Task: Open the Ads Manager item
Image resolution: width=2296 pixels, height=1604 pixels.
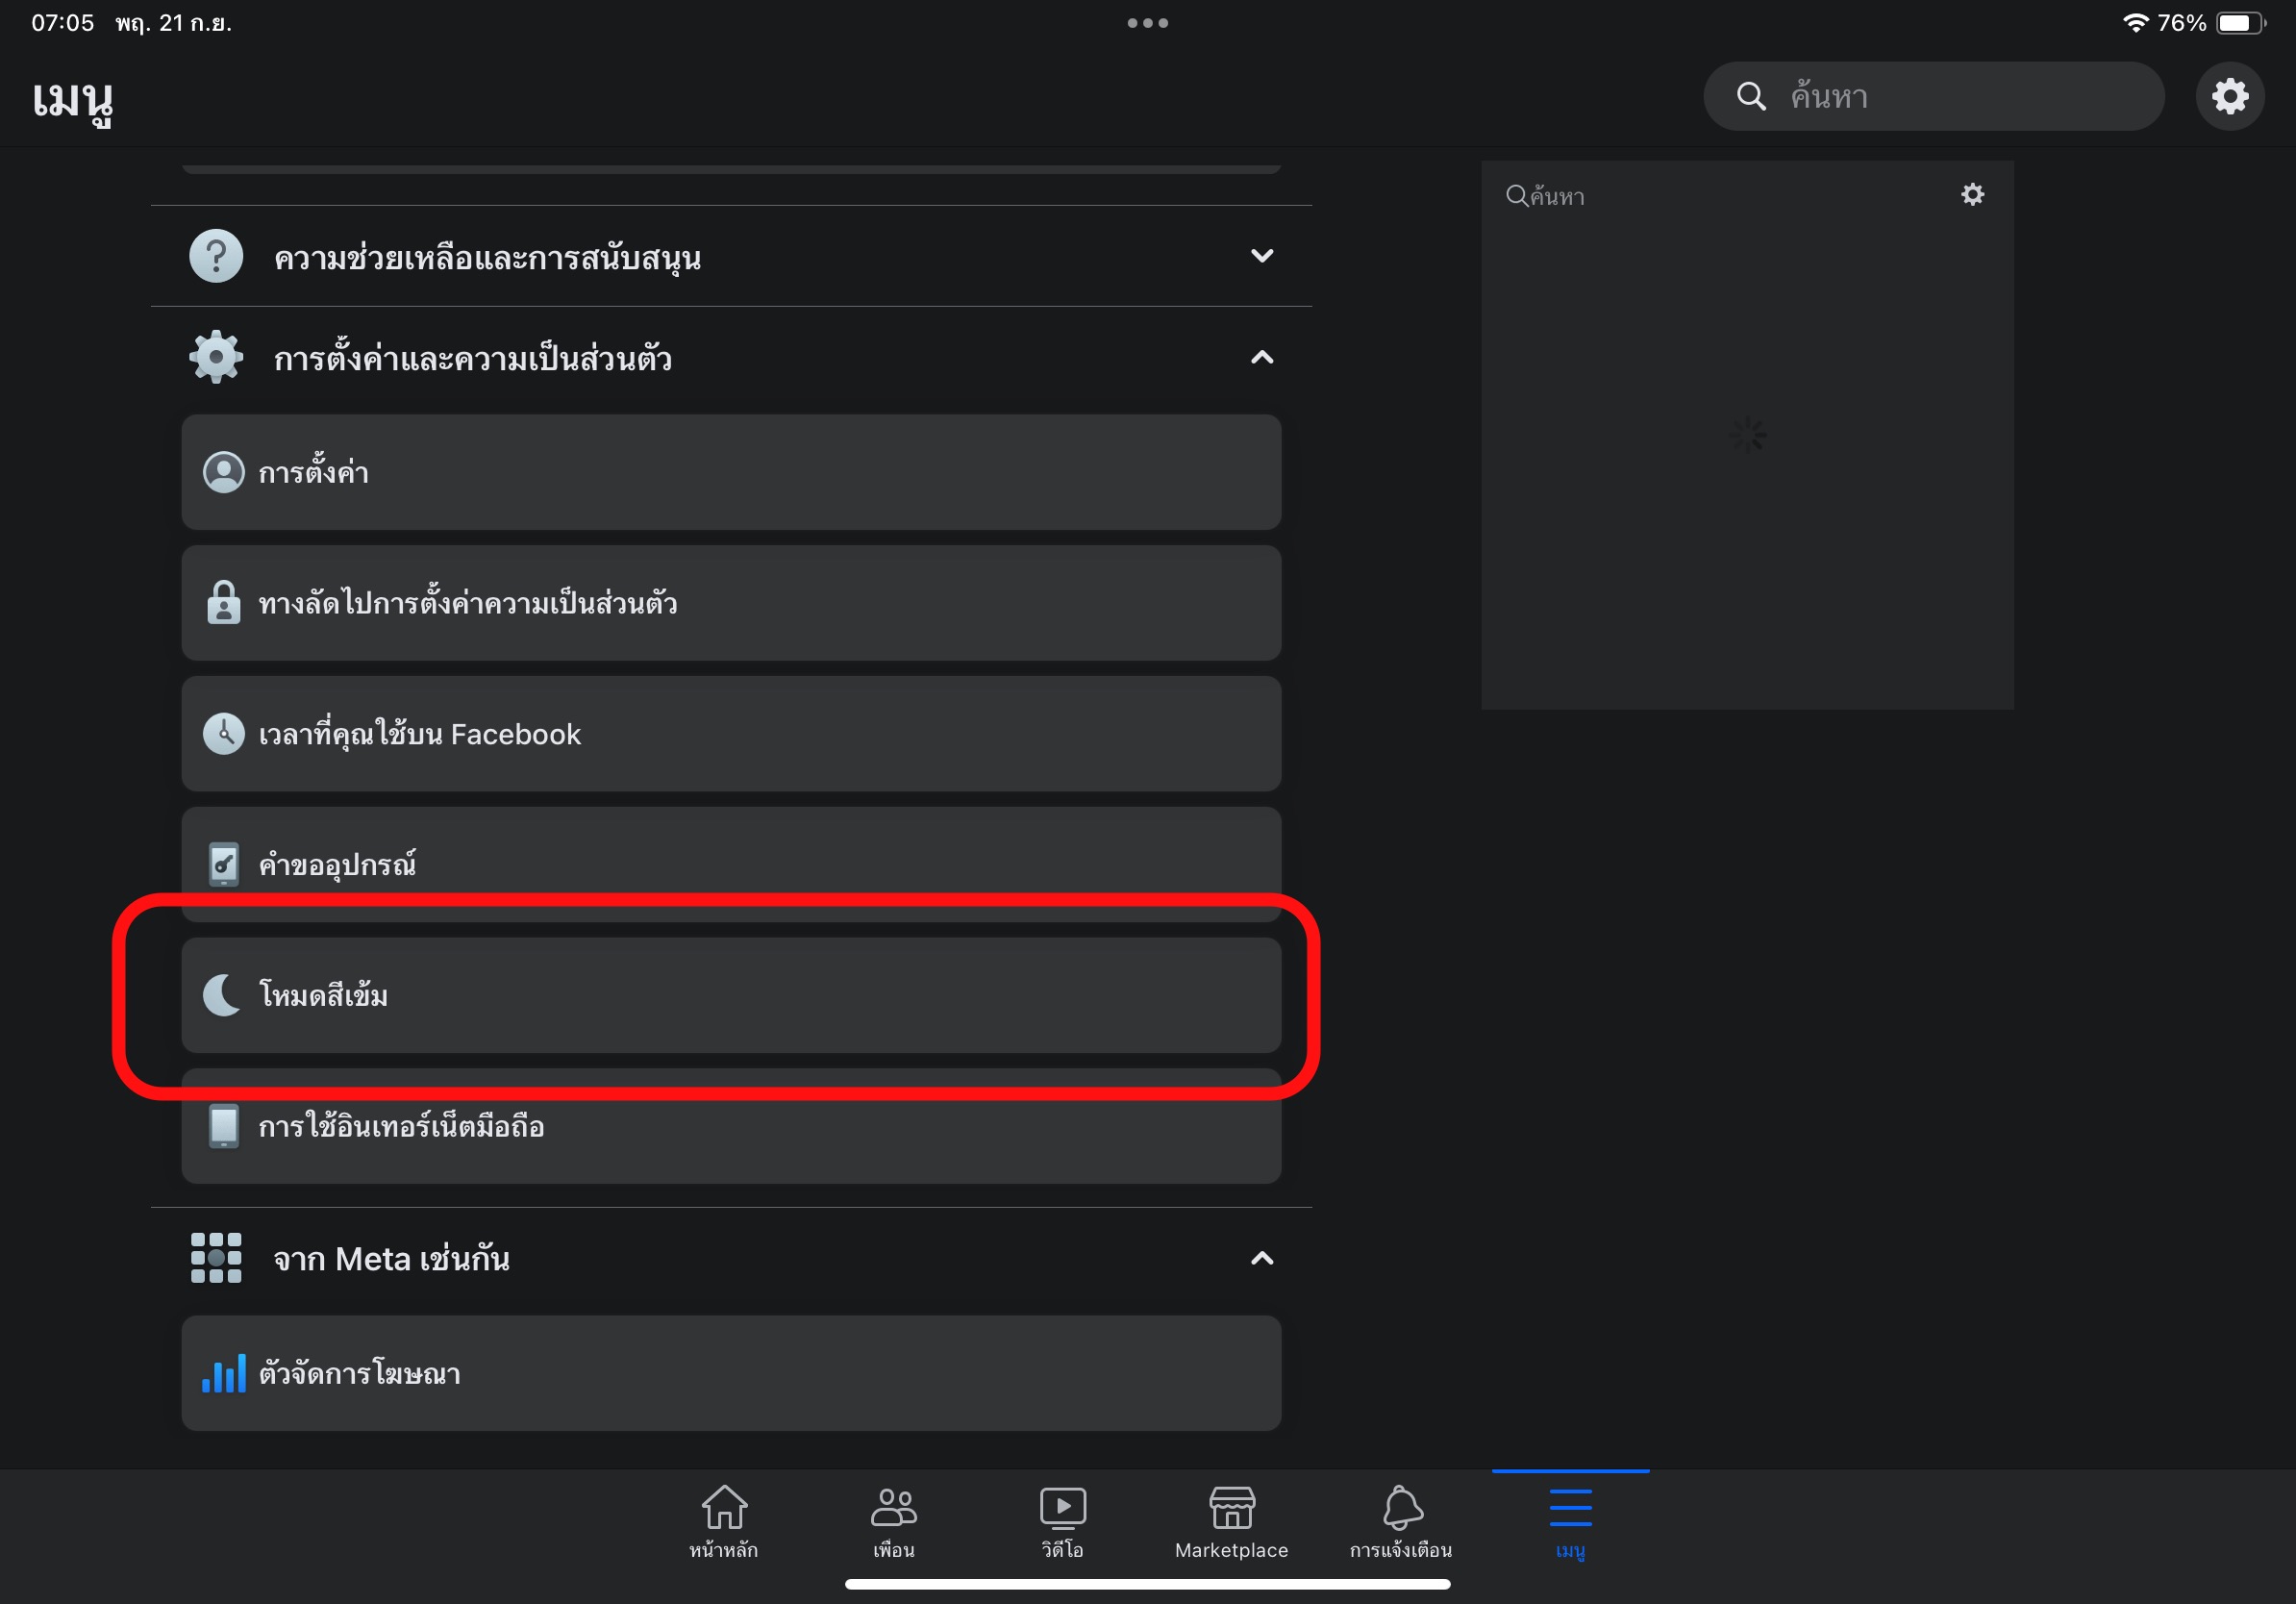Action: pyautogui.click(x=730, y=1373)
